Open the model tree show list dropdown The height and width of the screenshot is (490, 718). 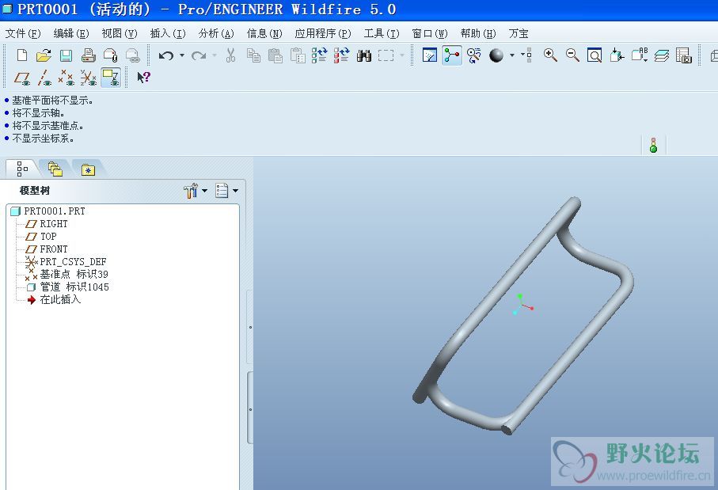pos(226,191)
